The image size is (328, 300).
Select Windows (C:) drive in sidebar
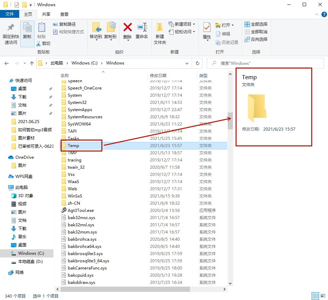[x=27, y=253]
